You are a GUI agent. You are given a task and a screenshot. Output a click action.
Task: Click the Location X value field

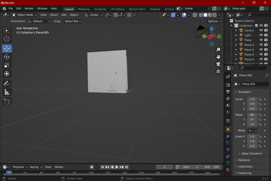pyautogui.click(x=252, y=99)
